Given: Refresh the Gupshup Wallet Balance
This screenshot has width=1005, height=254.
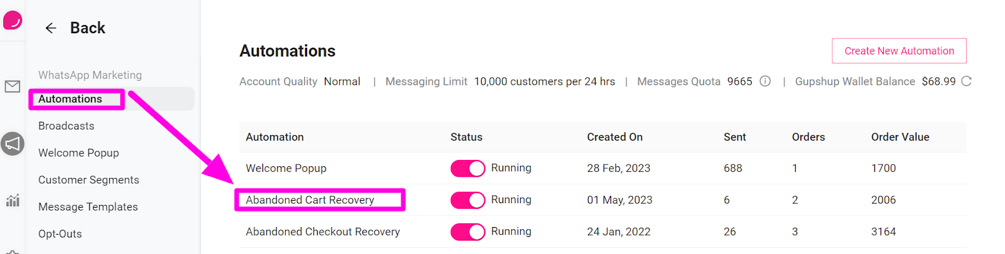Looking at the screenshot, I should point(966,82).
